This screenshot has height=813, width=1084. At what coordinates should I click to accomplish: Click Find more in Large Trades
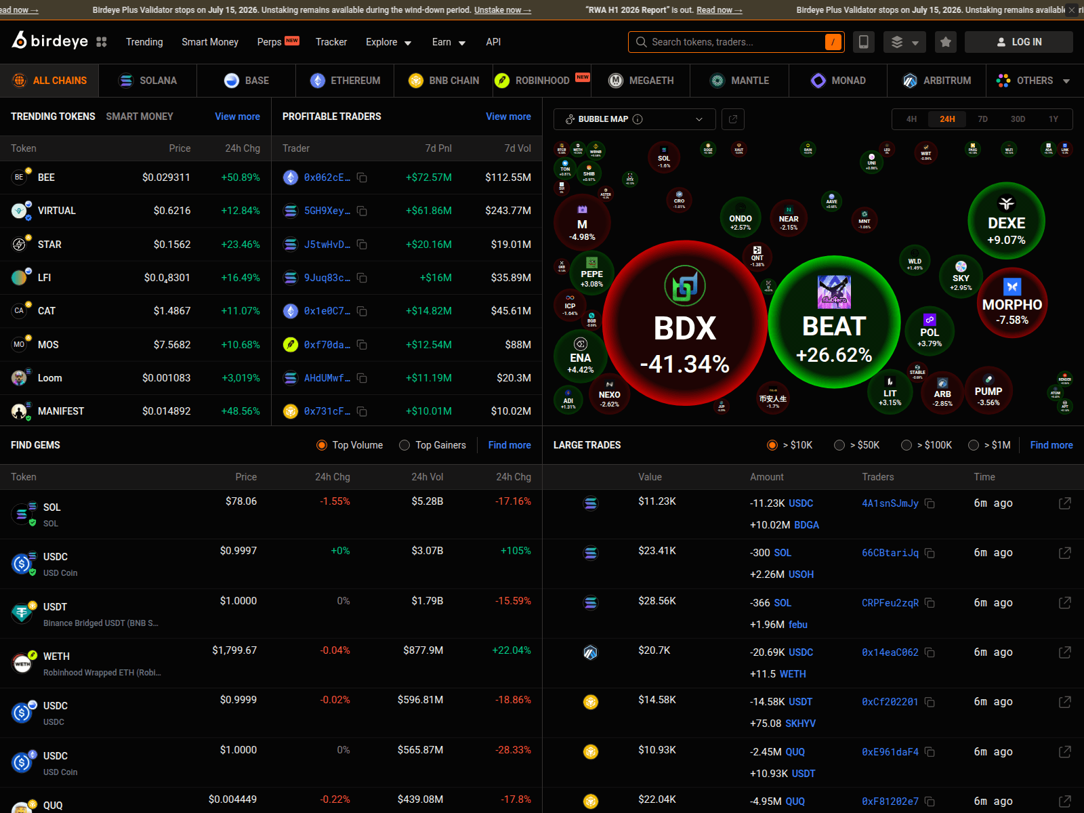[x=1051, y=445]
